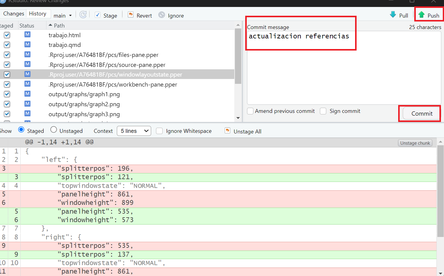The image size is (444, 276).
Task: Open the main branch dropdown
Action: (63, 15)
